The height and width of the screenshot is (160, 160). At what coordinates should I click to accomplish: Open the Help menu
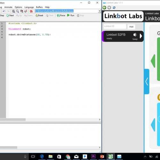point(47,7)
